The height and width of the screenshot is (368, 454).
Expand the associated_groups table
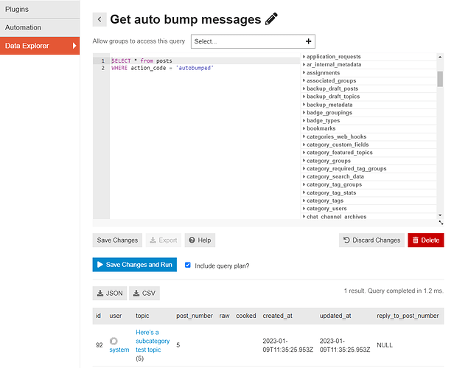369,80
